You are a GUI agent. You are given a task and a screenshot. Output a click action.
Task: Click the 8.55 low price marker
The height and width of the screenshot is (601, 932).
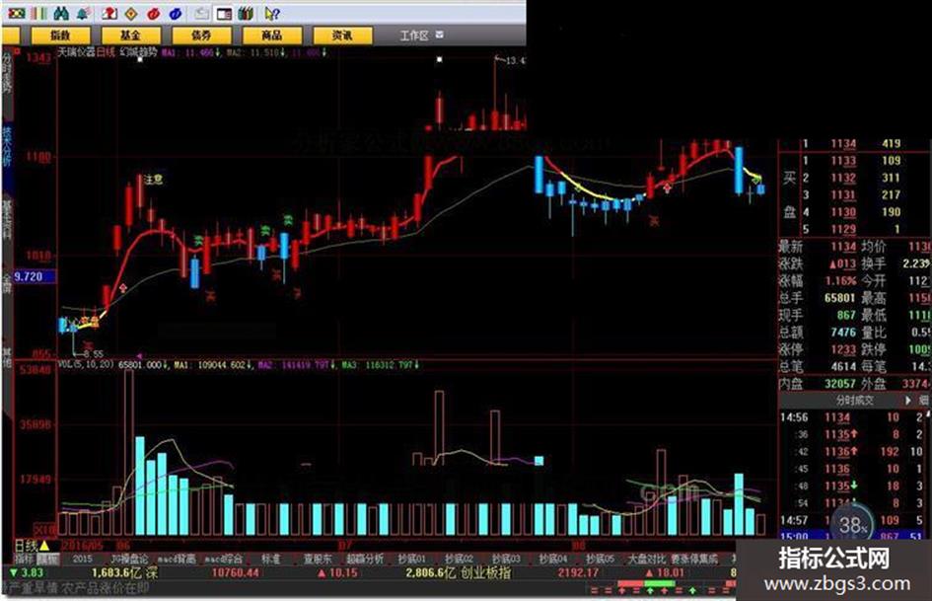coord(95,353)
